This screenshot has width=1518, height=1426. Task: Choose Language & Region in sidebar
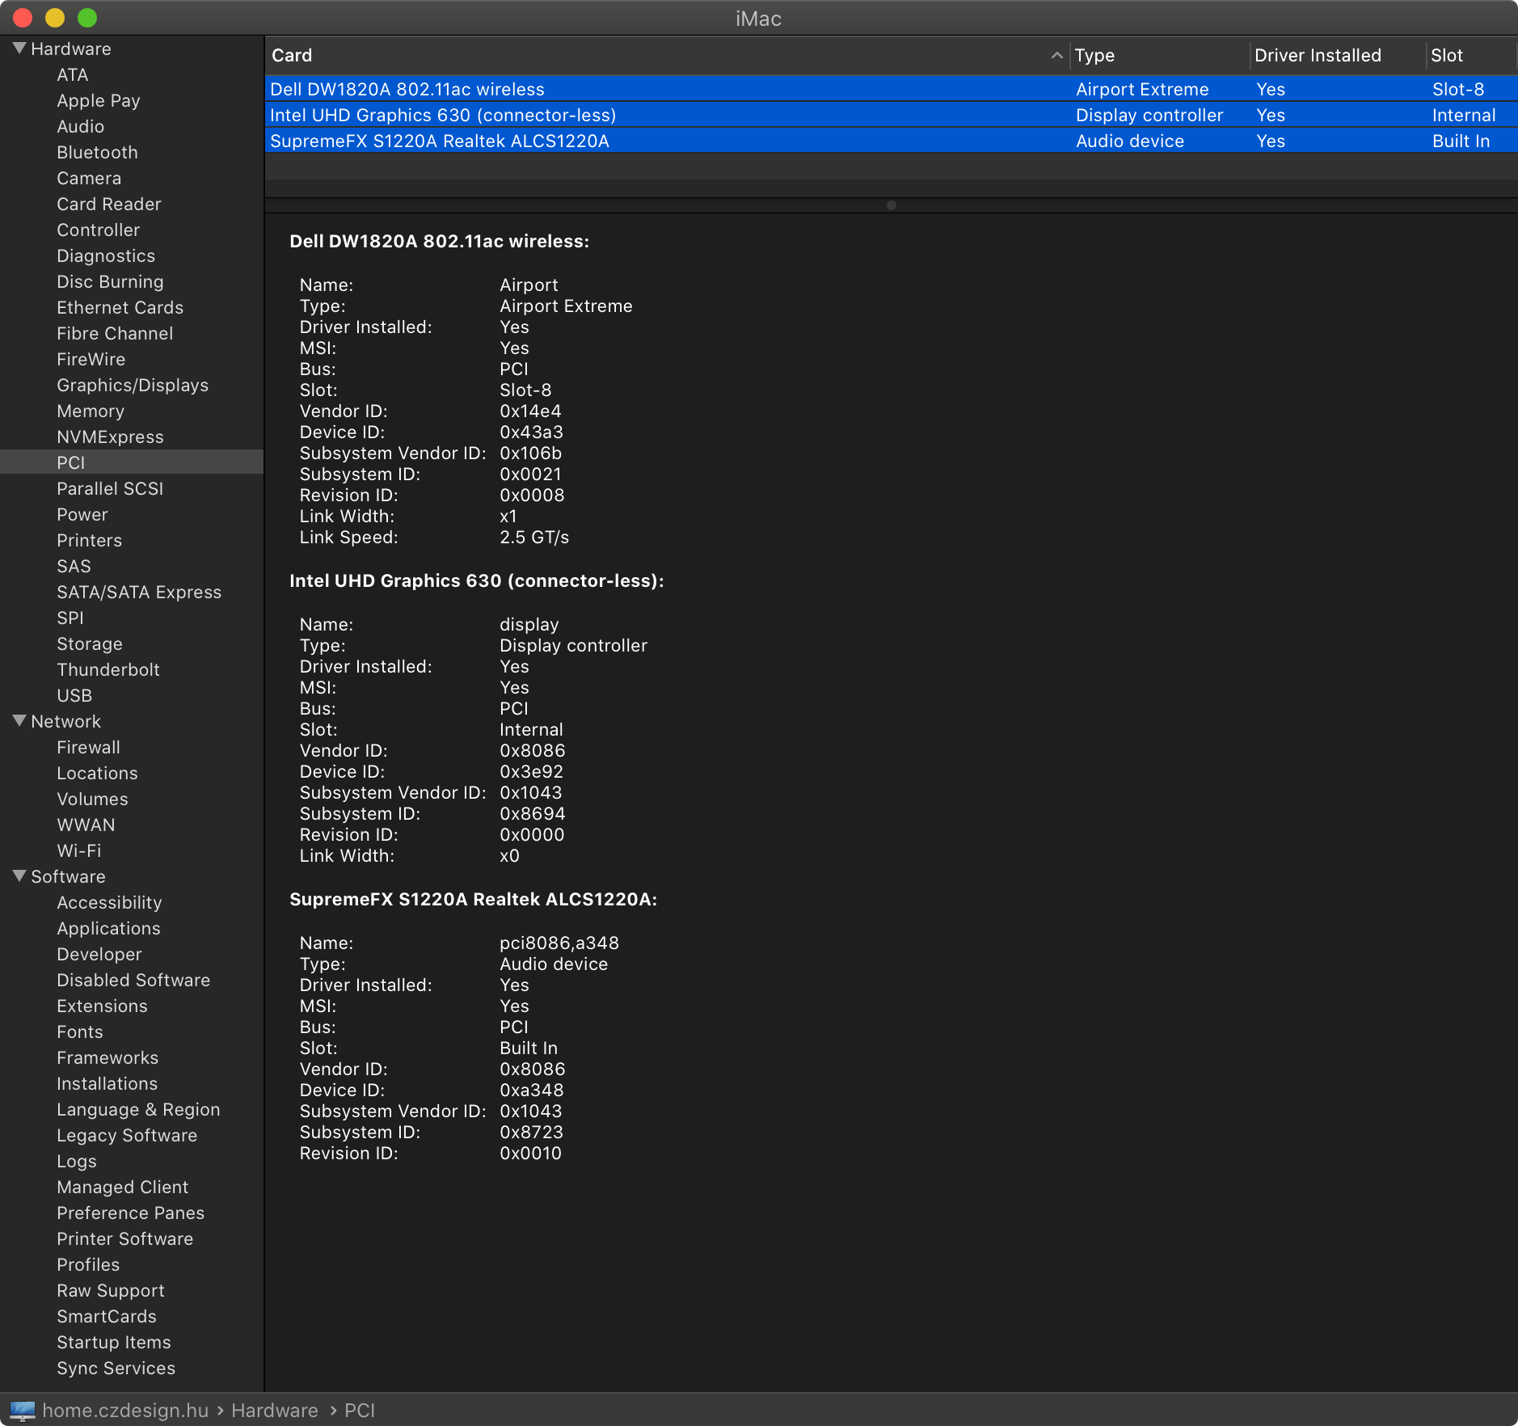coord(138,1109)
